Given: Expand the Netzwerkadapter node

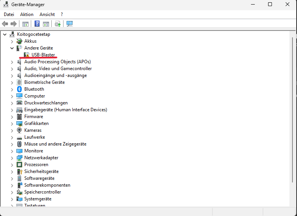Looking at the screenshot, I should pos(12,158).
